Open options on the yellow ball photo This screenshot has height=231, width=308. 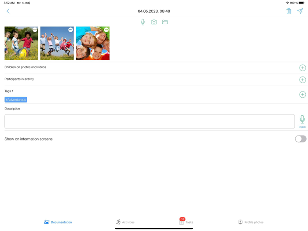click(35, 30)
